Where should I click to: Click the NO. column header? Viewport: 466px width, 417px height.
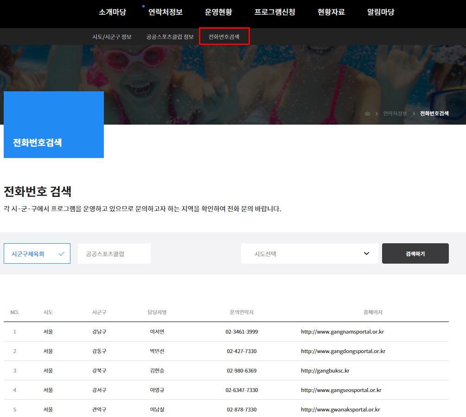[x=14, y=312]
